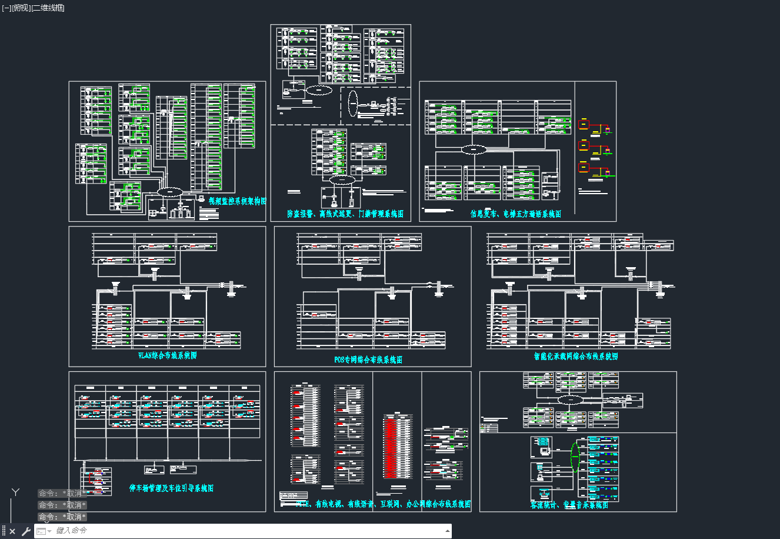This screenshot has width=780, height=539.
Task: Select the 视频监控系统架构图 title text
Action: (237, 201)
